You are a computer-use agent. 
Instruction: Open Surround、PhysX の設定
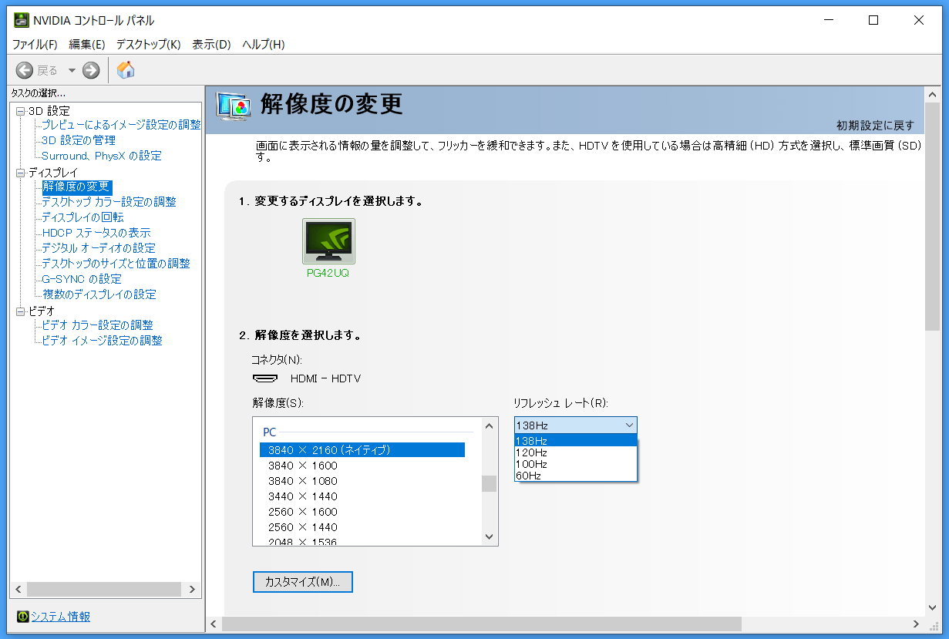(102, 156)
